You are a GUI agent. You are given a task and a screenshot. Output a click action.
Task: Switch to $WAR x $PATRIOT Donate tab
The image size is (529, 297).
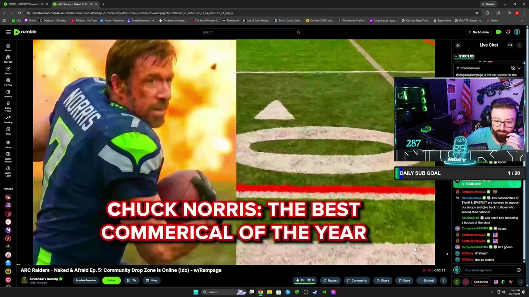pyautogui.click(x=25, y=4)
